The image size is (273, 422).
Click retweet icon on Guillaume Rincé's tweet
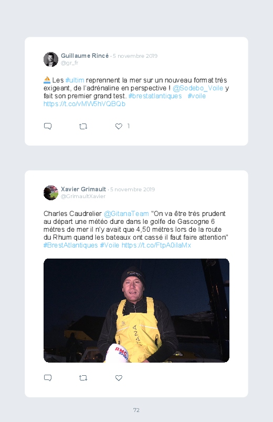click(83, 126)
